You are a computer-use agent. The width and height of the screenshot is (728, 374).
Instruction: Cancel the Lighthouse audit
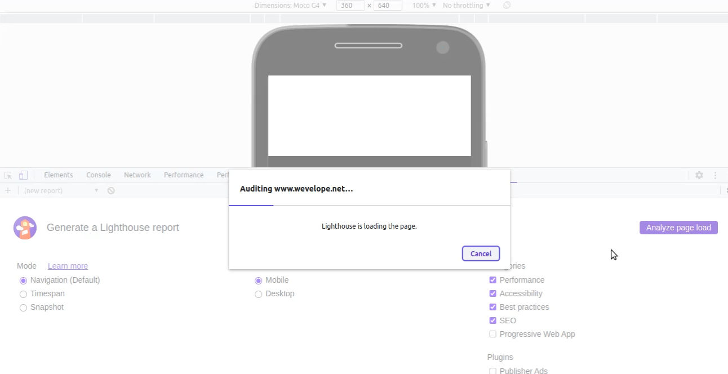tap(481, 253)
